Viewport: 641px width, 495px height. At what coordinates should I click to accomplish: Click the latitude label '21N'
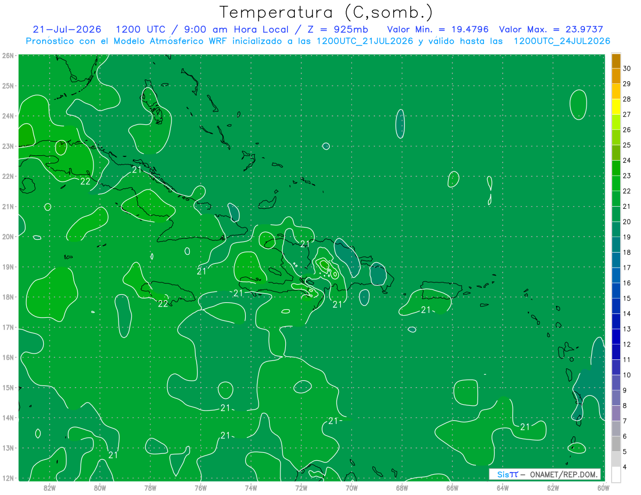[x=8, y=206]
